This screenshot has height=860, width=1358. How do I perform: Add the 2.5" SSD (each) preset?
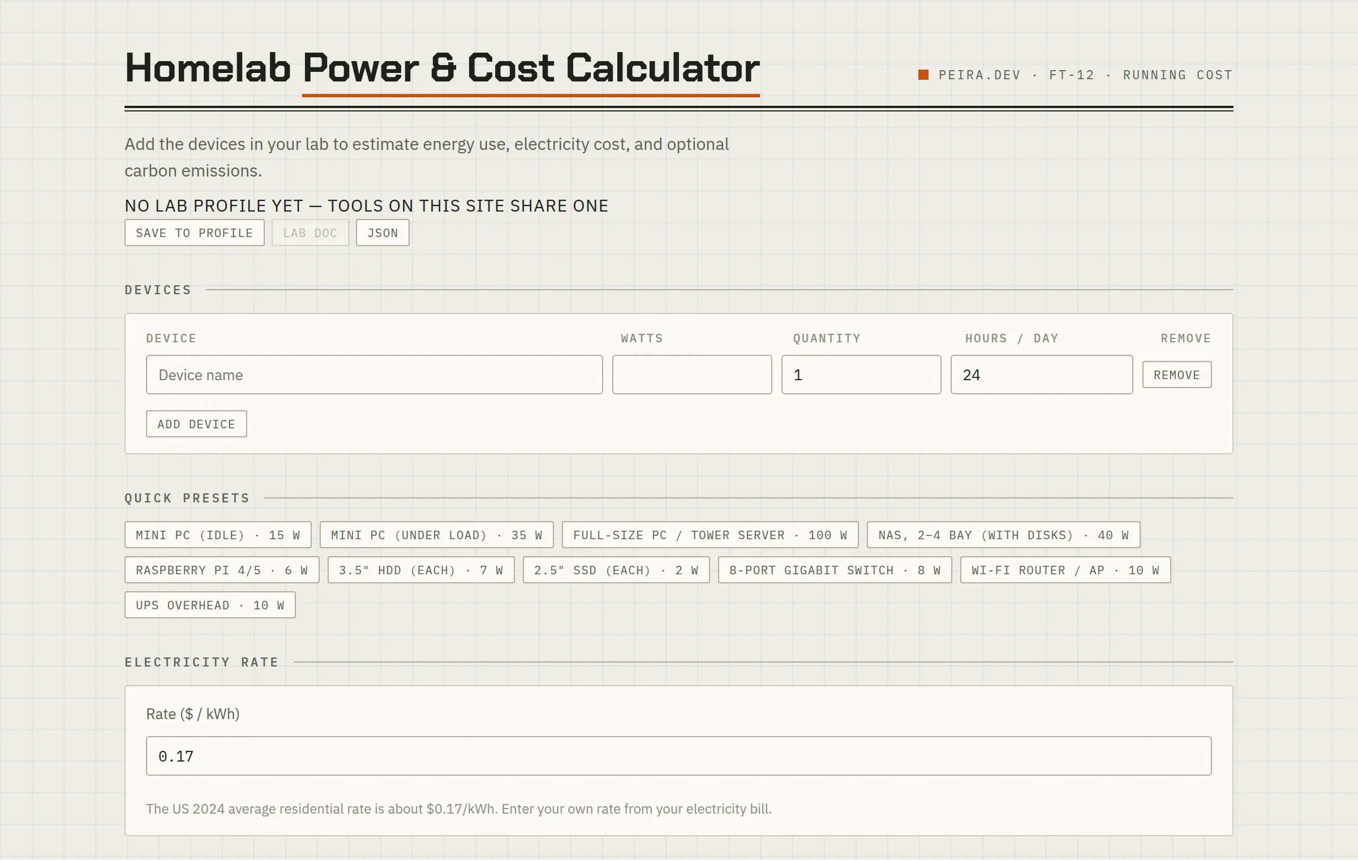pyautogui.click(x=616, y=570)
